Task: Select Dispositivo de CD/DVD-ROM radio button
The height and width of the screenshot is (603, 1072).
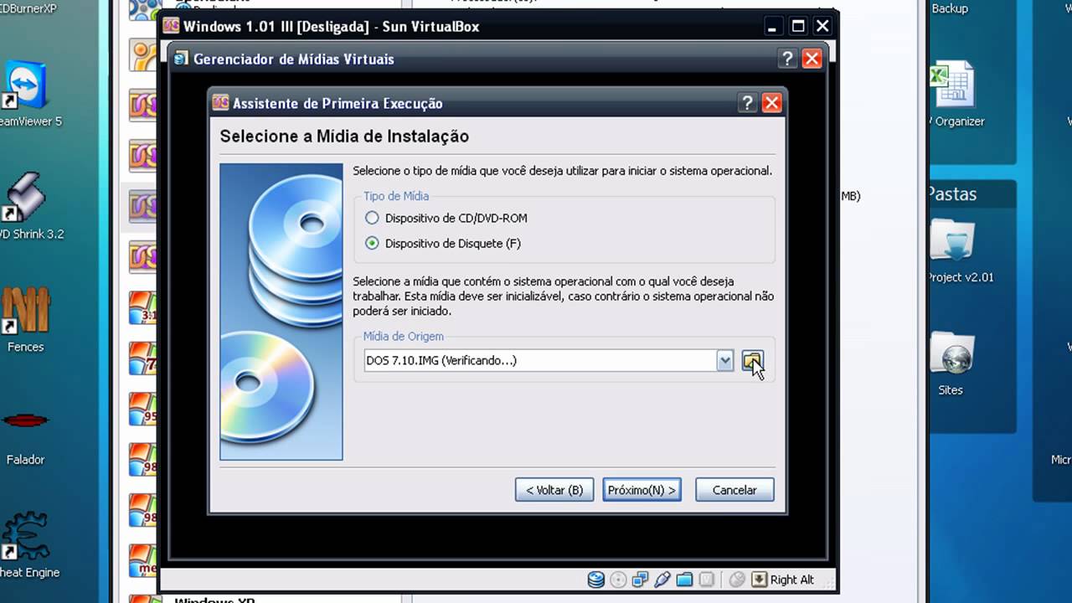Action: point(372,218)
